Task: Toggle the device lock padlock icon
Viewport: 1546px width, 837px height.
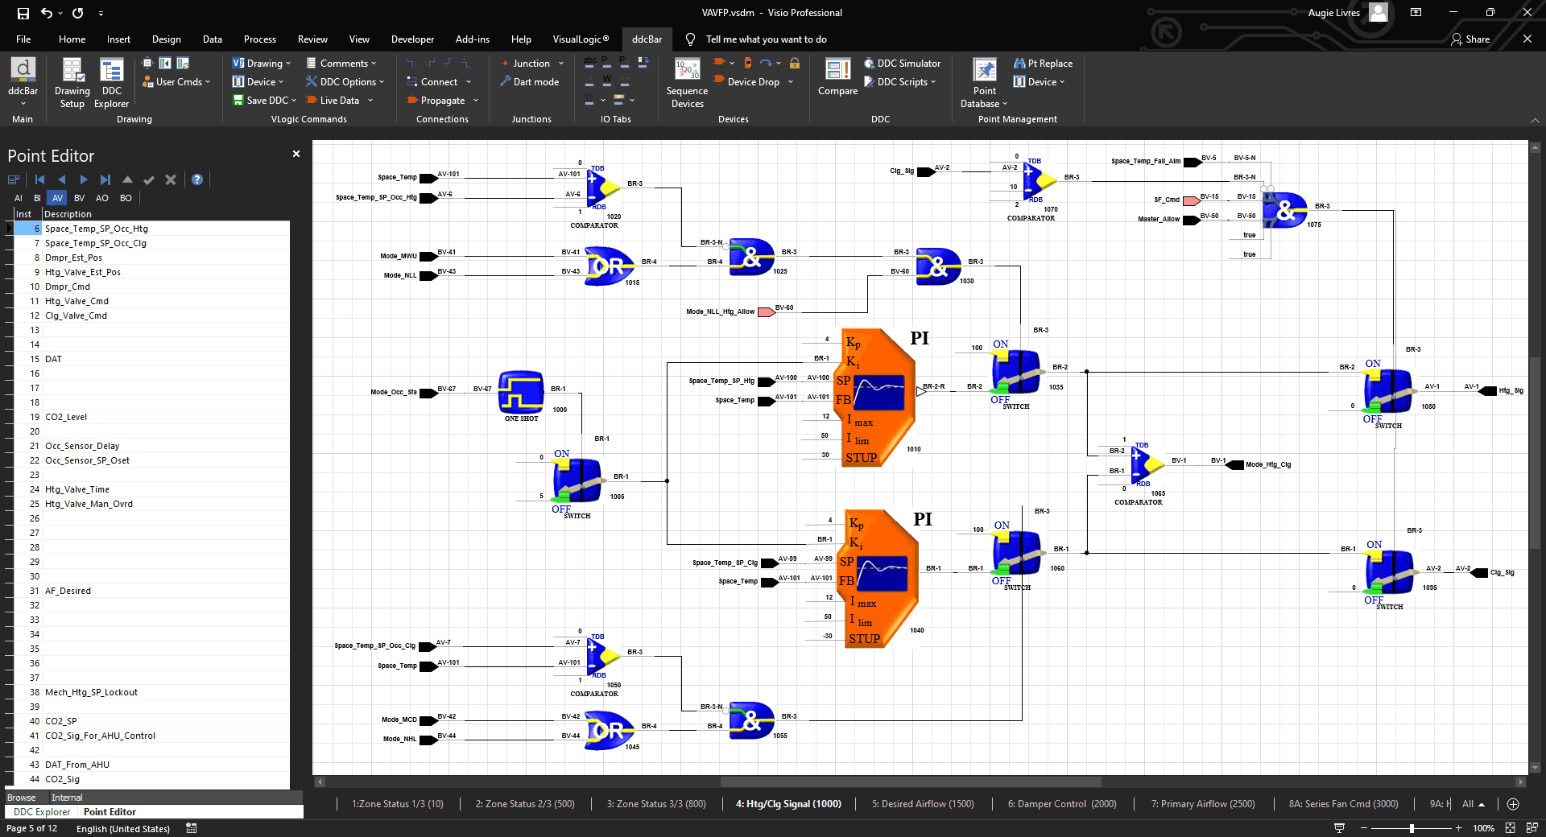Action: point(795,64)
